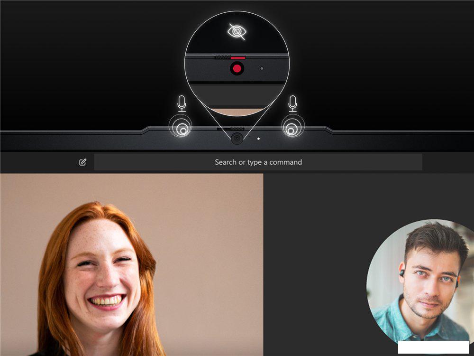Image resolution: width=474 pixels, height=356 pixels.
Task: Focus the "Search or type a command" field
Action: 258,162
